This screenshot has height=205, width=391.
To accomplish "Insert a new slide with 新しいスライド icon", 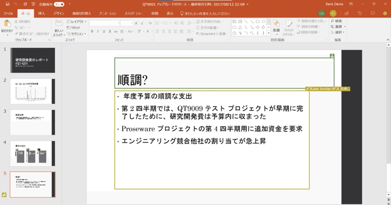I will coord(59,23).
